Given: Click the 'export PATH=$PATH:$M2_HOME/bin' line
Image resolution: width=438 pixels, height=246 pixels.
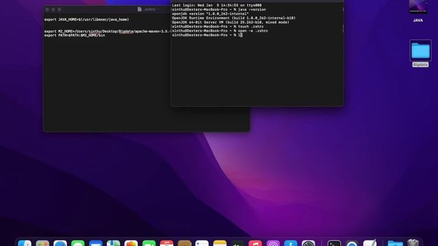Looking at the screenshot, I should pyautogui.click(x=75, y=36).
